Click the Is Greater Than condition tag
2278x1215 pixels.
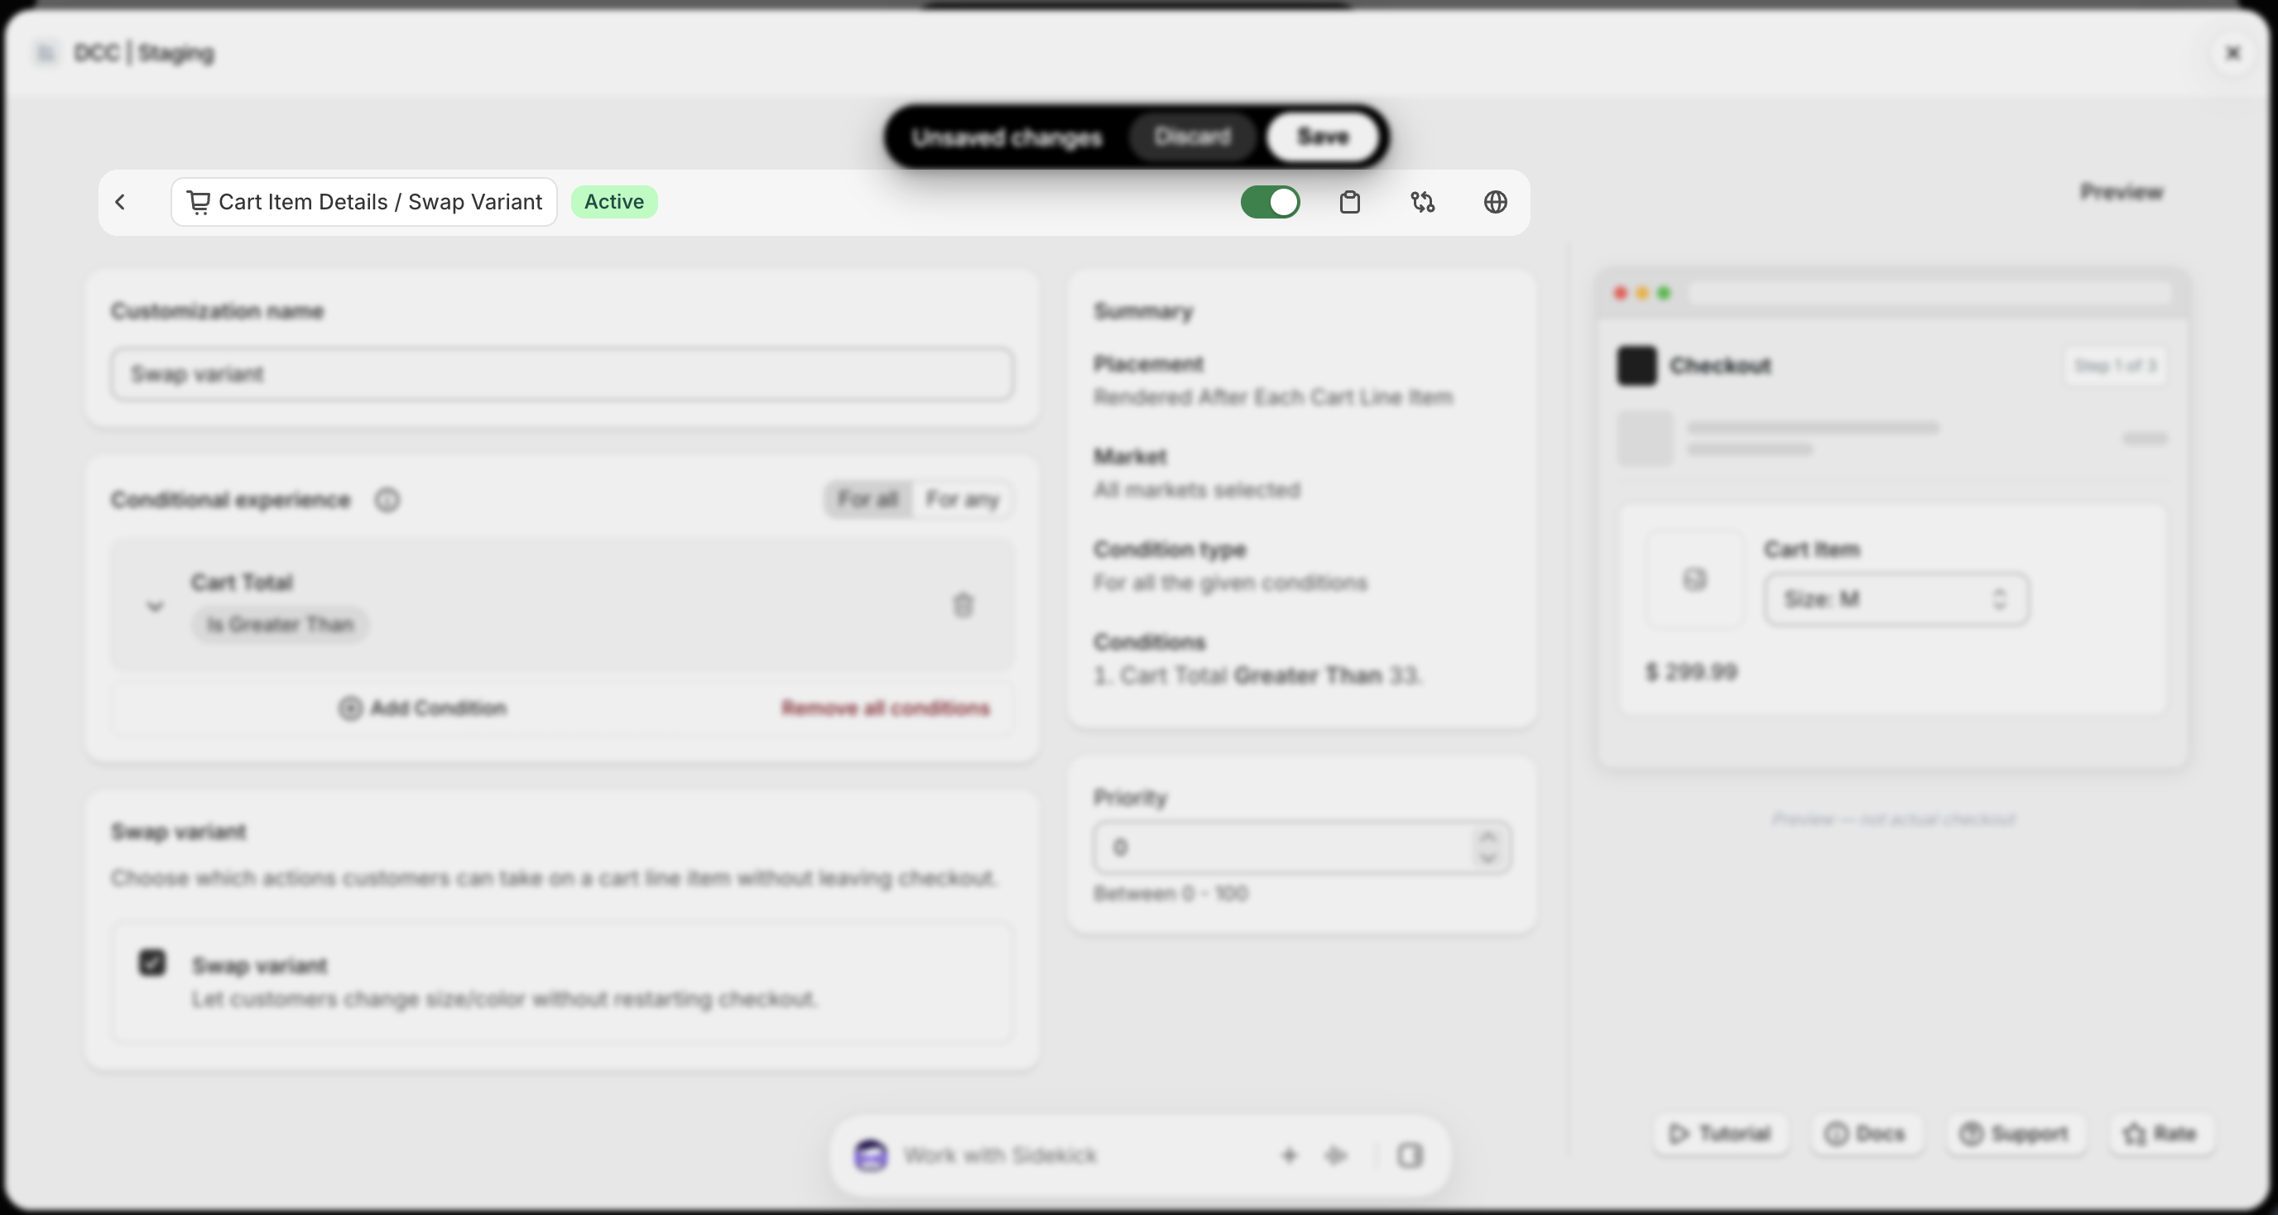click(x=280, y=624)
